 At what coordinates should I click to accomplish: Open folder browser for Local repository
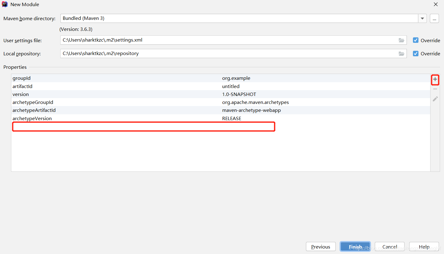click(401, 53)
